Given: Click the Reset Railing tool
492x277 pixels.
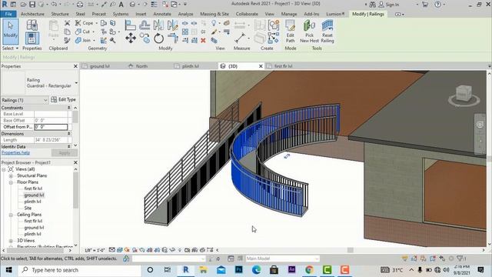Looking at the screenshot, I should pos(327,32).
